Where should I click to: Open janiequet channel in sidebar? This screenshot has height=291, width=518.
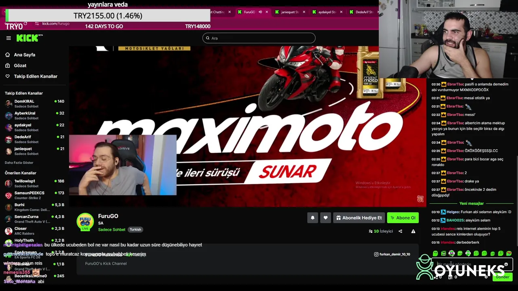pyautogui.click(x=34, y=151)
